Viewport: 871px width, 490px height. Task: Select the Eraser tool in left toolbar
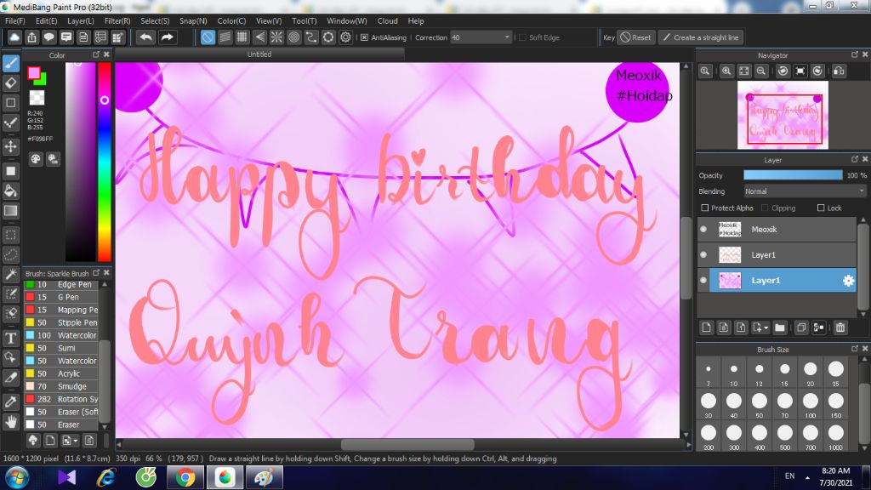coord(10,83)
